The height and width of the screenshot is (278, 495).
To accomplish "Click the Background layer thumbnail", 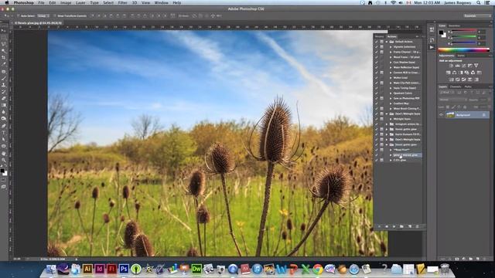I will (x=450, y=115).
